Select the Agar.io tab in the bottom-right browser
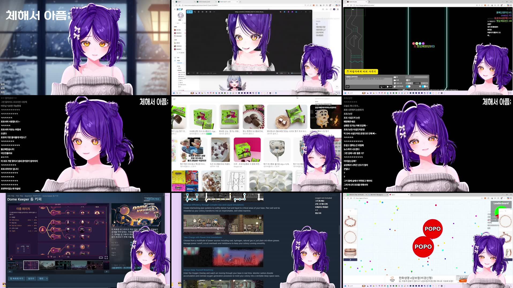 point(393,195)
